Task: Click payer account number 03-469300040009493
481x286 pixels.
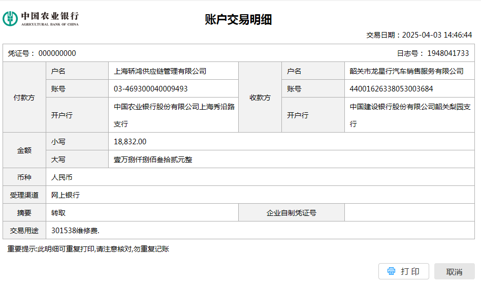Action: pyautogui.click(x=151, y=89)
